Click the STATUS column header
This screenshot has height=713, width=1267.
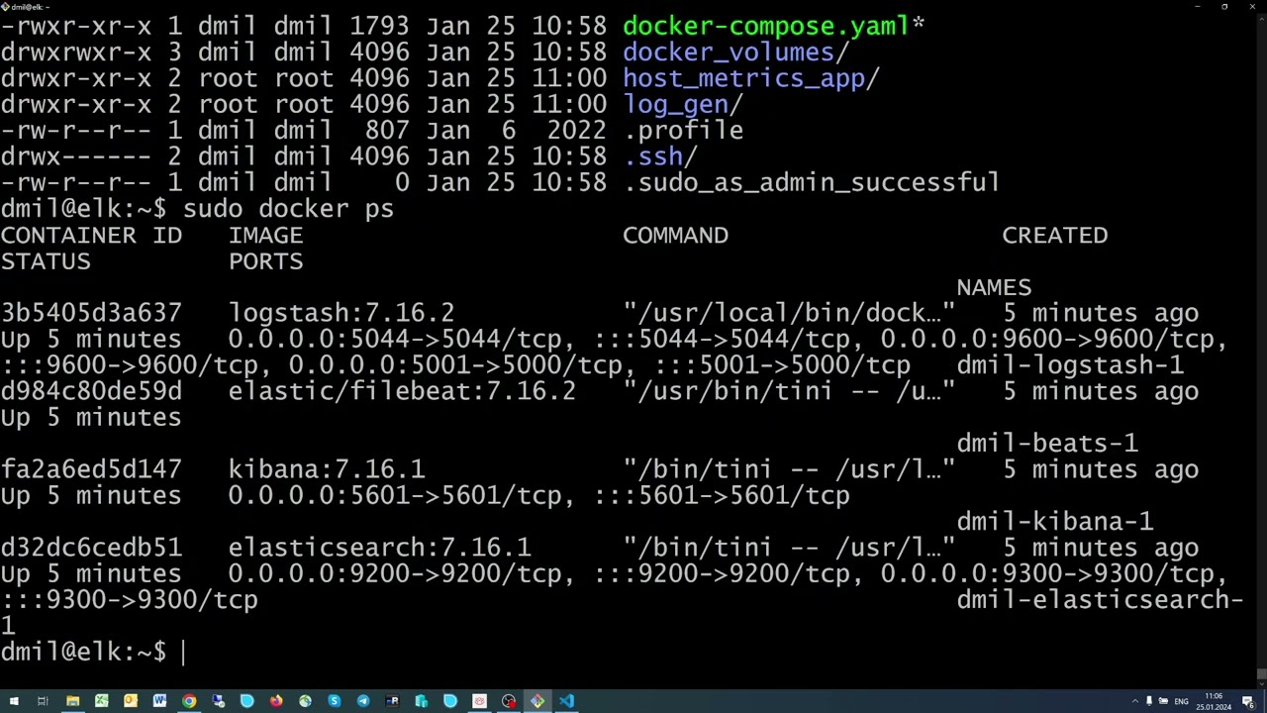point(46,261)
